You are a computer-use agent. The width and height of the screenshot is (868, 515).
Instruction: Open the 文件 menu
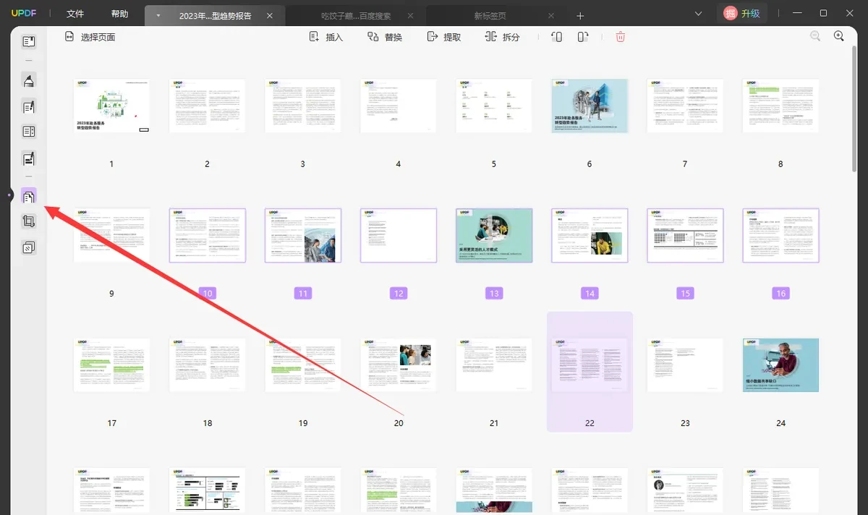pyautogui.click(x=75, y=14)
